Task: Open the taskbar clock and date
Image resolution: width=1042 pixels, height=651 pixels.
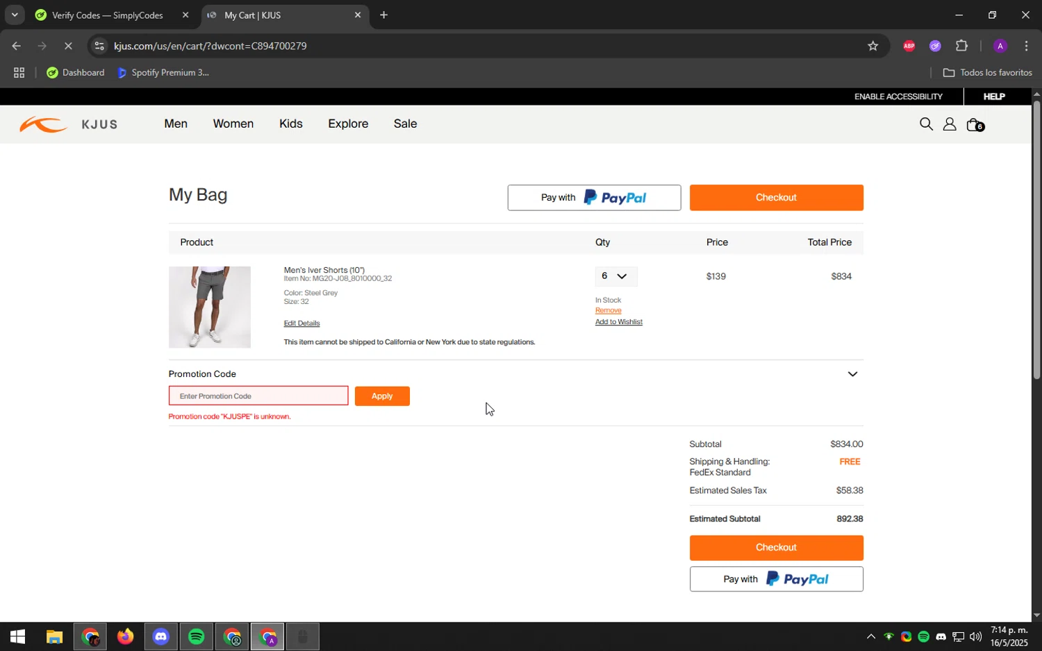Action: click(1009, 636)
